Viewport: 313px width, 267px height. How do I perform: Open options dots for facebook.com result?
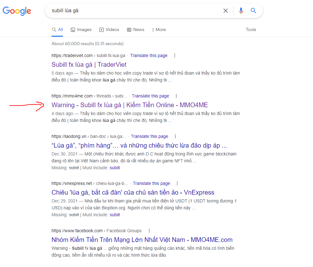[x=149, y=231]
